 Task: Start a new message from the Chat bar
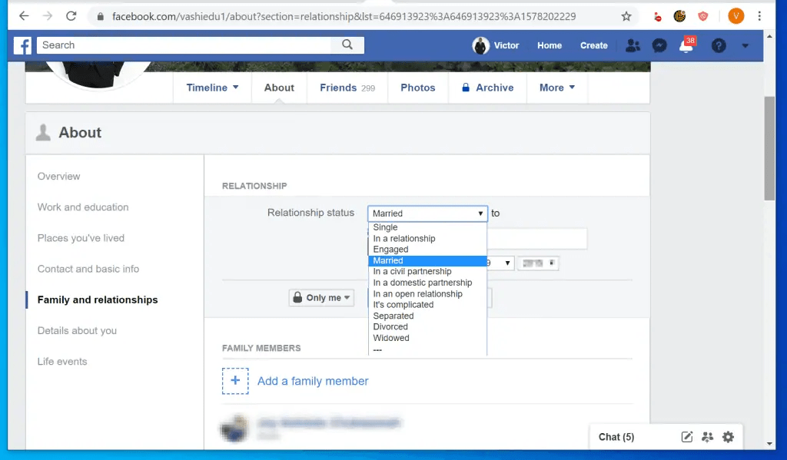(687, 436)
